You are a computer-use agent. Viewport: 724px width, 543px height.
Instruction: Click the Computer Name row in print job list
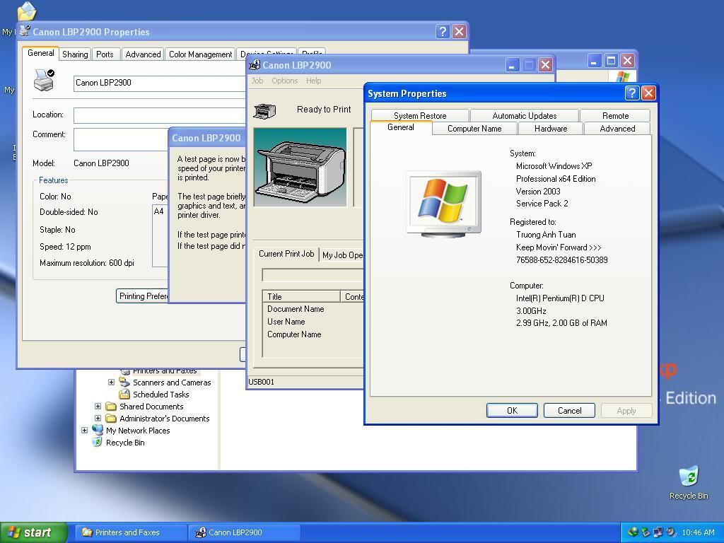click(x=294, y=334)
